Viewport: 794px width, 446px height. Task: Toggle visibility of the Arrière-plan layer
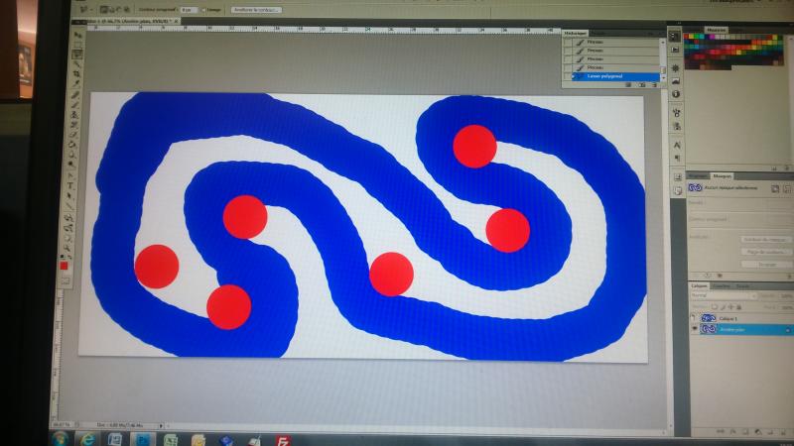point(694,329)
